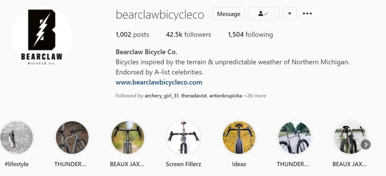Open the last BEAUX JAX highlight
Viewport: 386px width, 176px height.
350,138
